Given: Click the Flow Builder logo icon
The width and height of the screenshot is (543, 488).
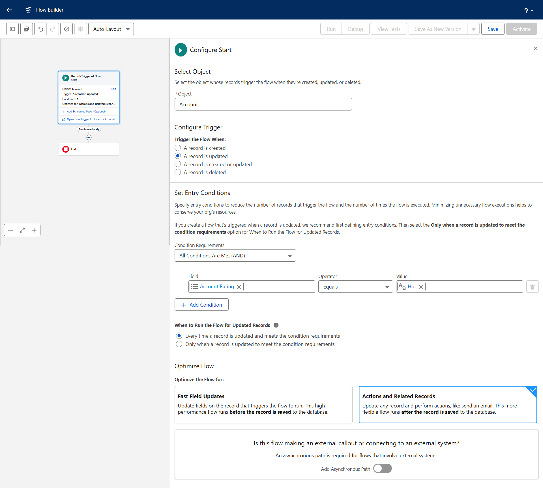Looking at the screenshot, I should tap(28, 10).
